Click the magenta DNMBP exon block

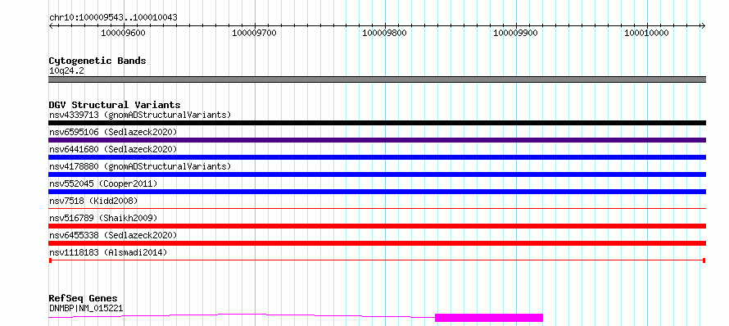489,318
